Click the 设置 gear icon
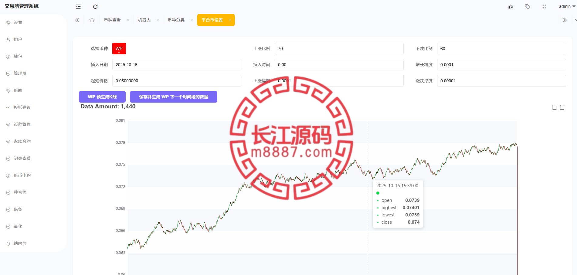Image resolution: width=577 pixels, height=275 pixels. tap(8, 23)
